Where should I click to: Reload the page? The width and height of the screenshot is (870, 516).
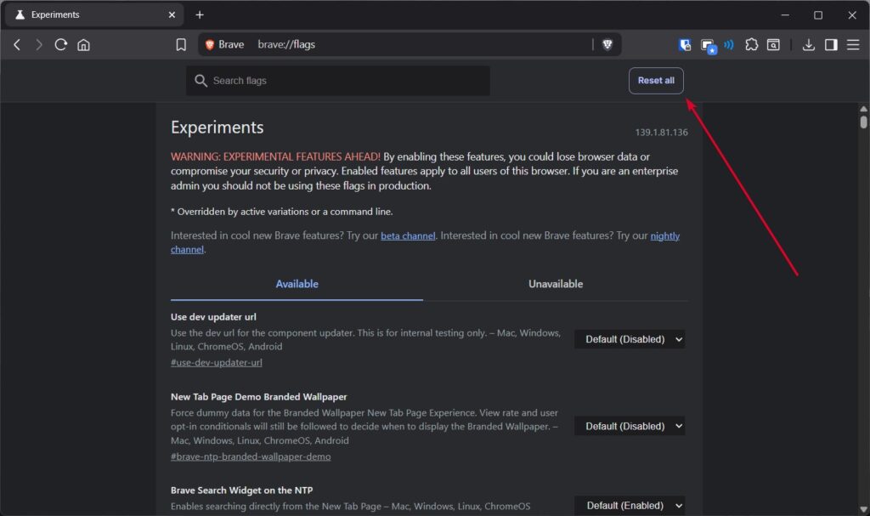(61, 45)
